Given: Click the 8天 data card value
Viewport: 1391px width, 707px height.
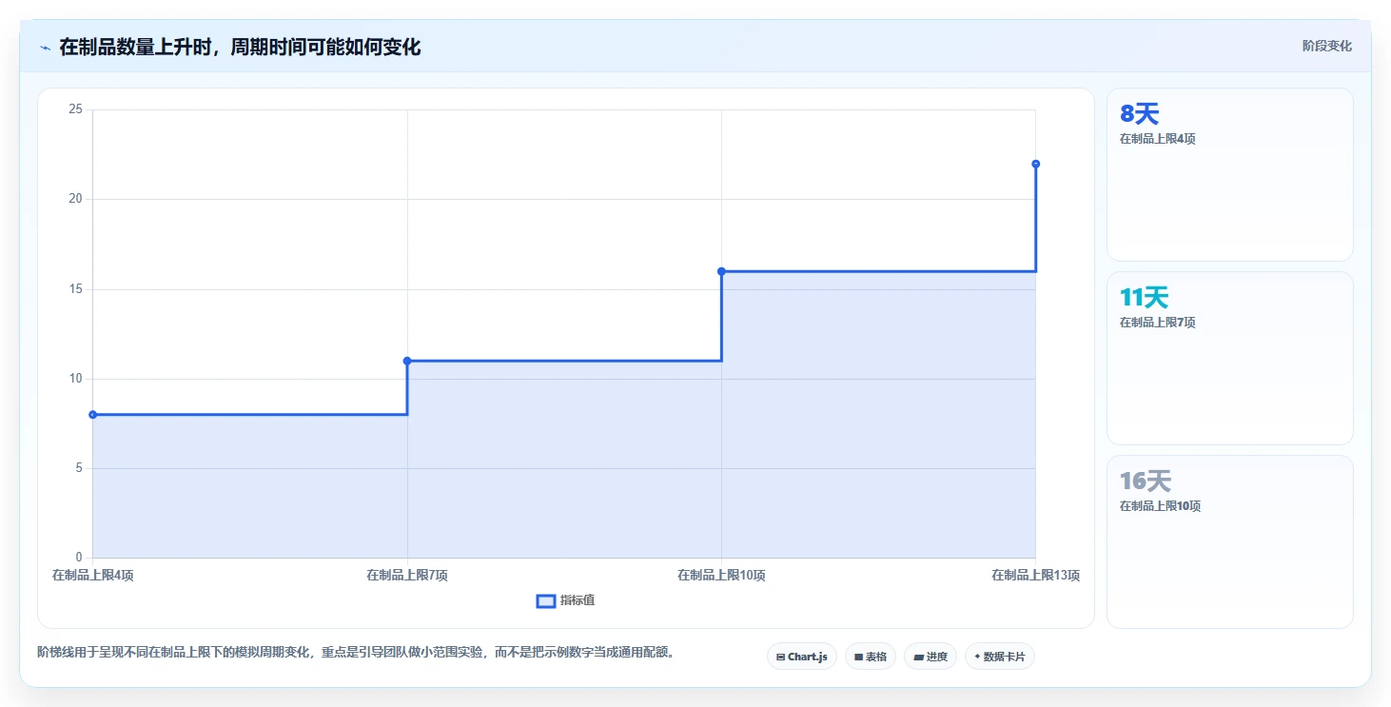Looking at the screenshot, I should [x=1139, y=114].
